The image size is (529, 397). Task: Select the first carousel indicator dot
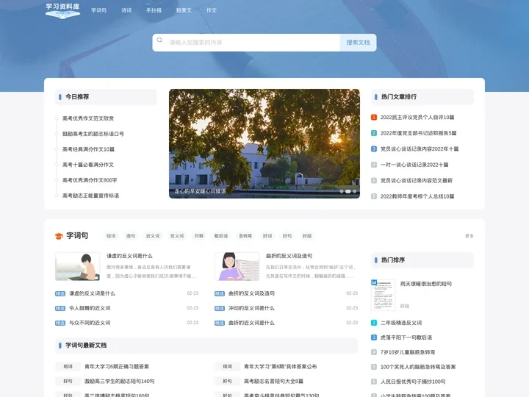(342, 191)
